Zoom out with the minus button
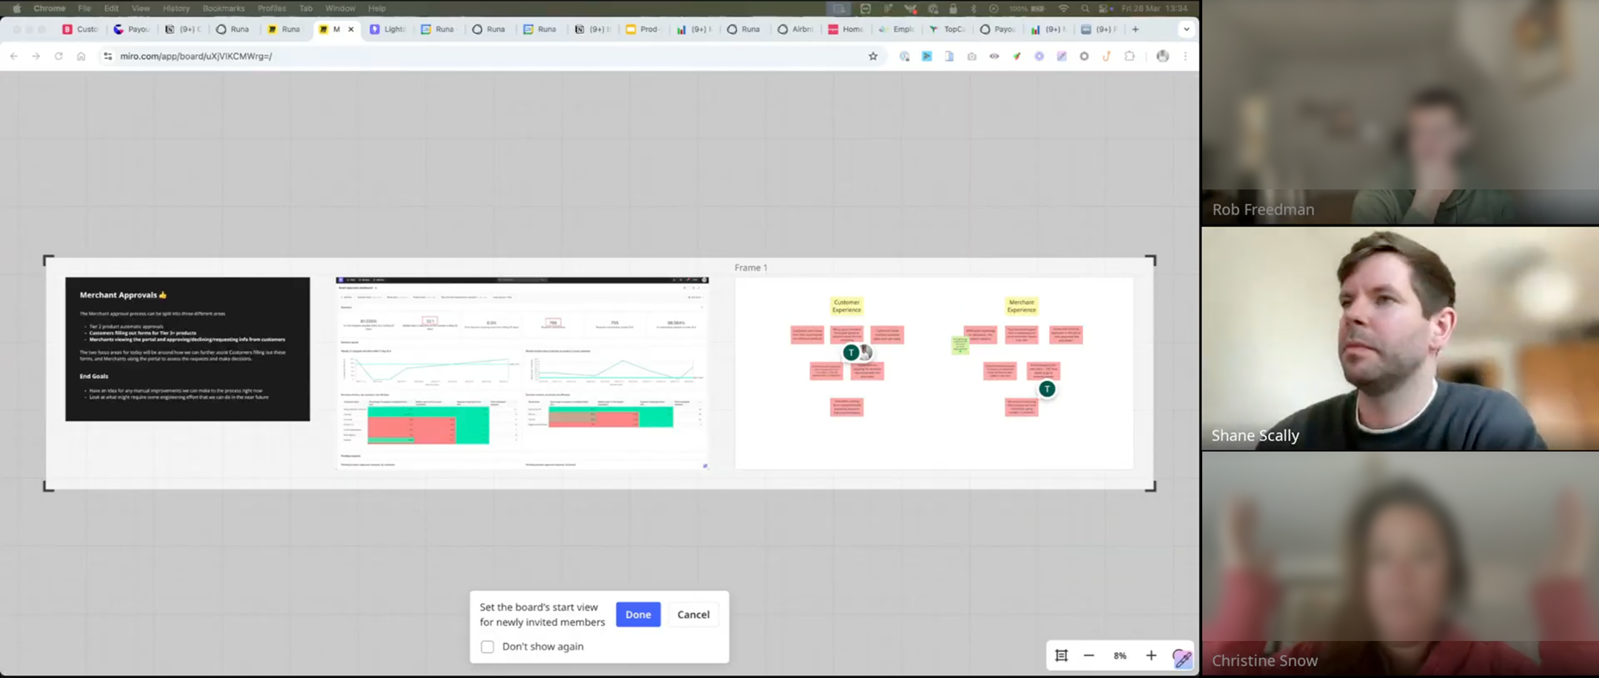The height and width of the screenshot is (678, 1599). pyautogui.click(x=1088, y=655)
